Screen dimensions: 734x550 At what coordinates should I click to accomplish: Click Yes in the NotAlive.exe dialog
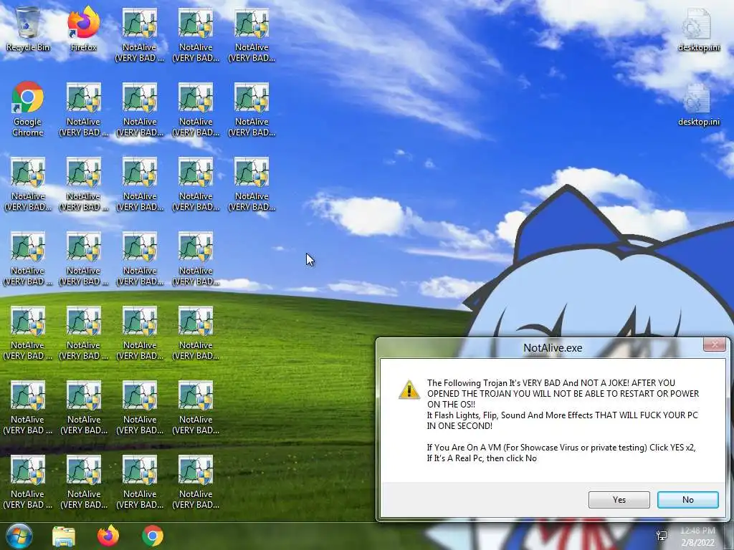[619, 499]
